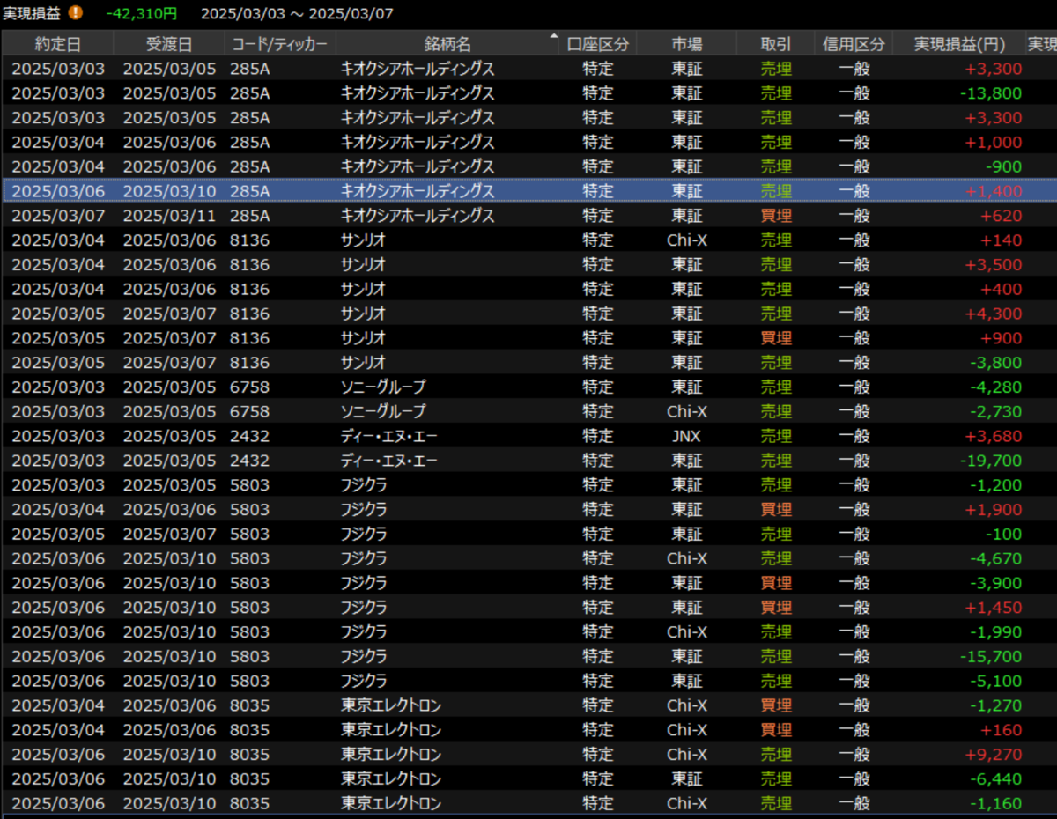Click サンリオ in the -3,800 row
The width and height of the screenshot is (1057, 819).
tap(364, 363)
